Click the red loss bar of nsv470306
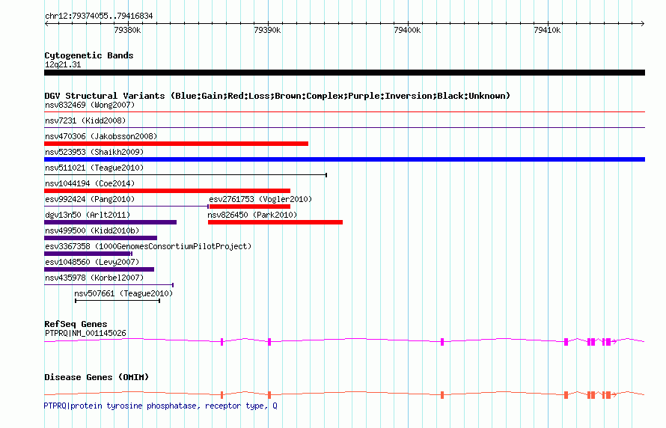The width and height of the screenshot is (666, 428). tap(177, 144)
